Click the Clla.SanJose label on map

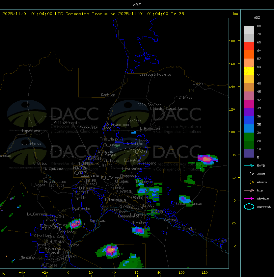(x=150, y=105)
